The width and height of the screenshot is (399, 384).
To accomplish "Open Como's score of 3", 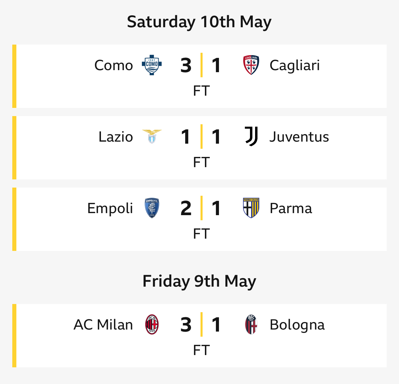I will (x=186, y=65).
